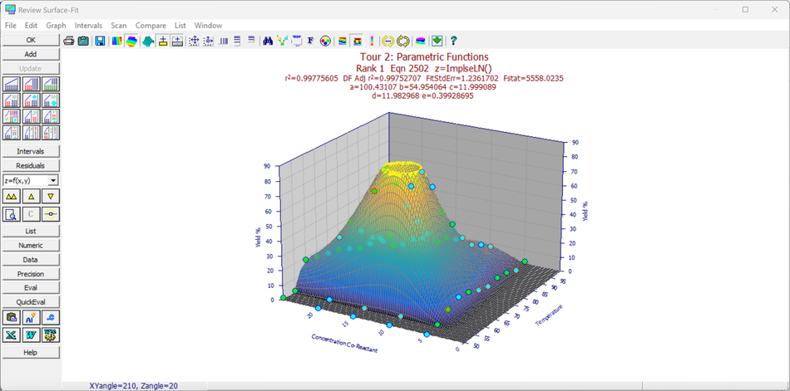Click the four-way arrows toolbar icon
The image size is (790, 391).
[194, 42]
